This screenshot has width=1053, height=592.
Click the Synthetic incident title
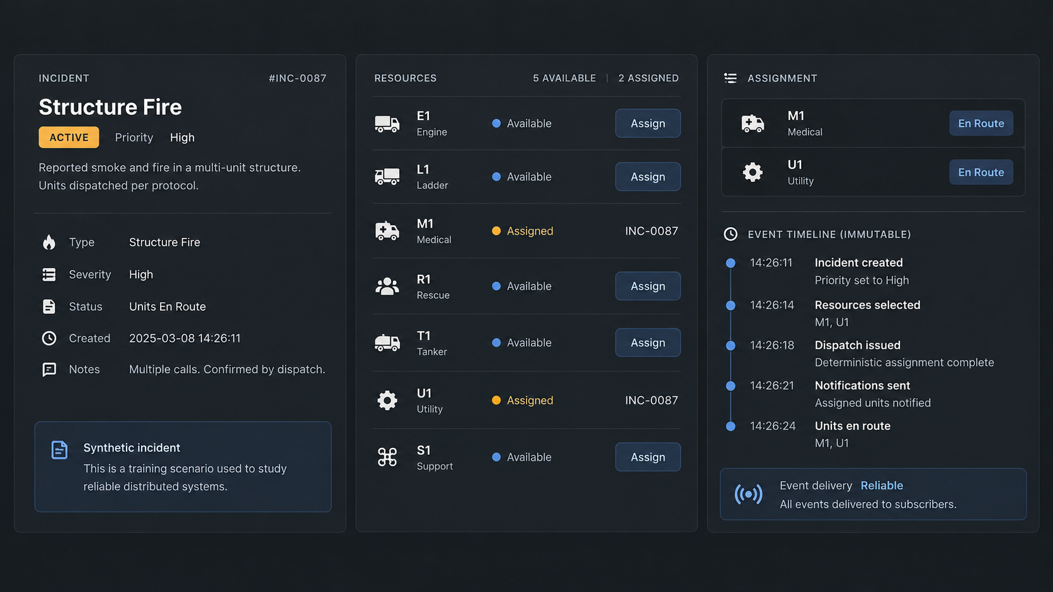point(132,448)
